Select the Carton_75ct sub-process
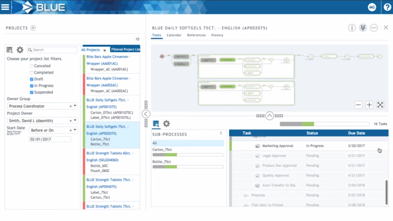Image resolution: width=393 pixels, height=221 pixels. point(162,150)
